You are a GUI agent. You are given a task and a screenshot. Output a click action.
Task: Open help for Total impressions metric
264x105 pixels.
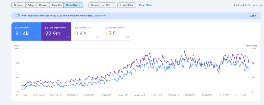[68, 37]
